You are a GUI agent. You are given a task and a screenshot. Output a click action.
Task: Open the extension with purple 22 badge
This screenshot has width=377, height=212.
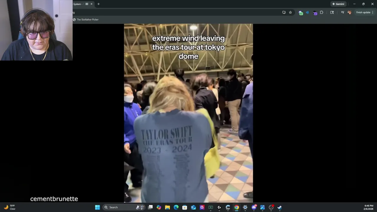tap(315, 13)
